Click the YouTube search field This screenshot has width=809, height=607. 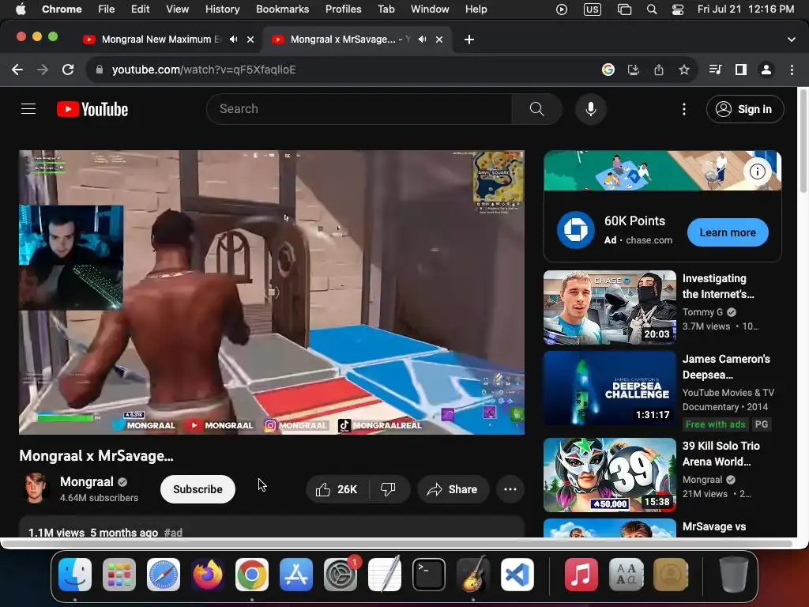(359, 109)
